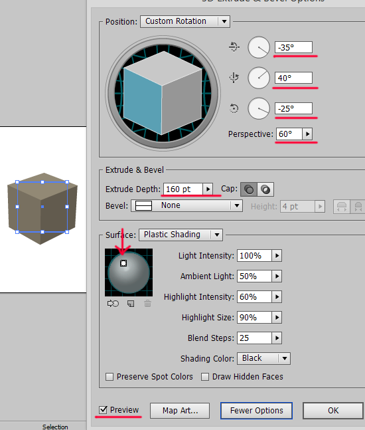365x430 pixels.
Task: Open the Light Intensity slider arrow
Action: pos(277,256)
